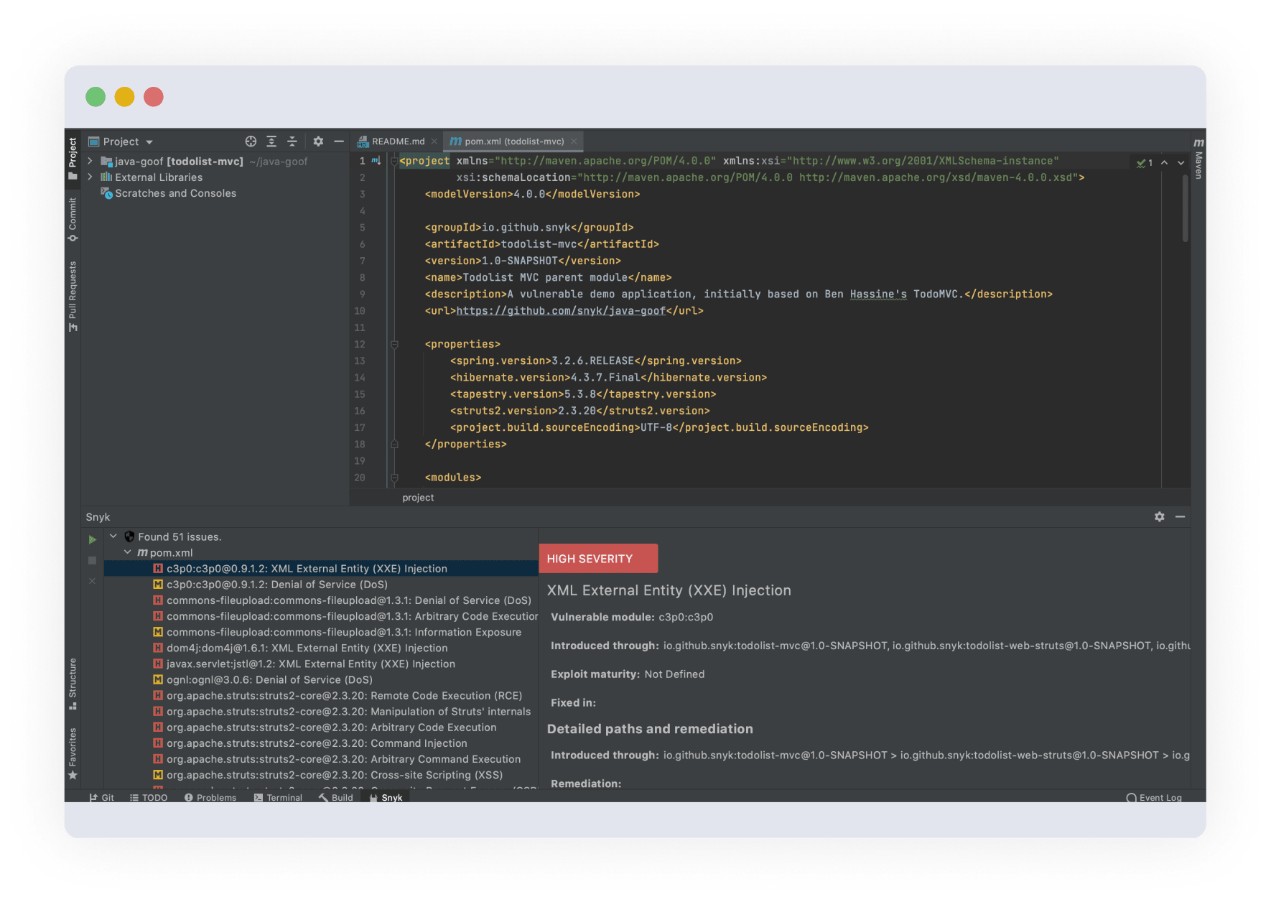Select ognl Denial of Service issue

point(321,679)
